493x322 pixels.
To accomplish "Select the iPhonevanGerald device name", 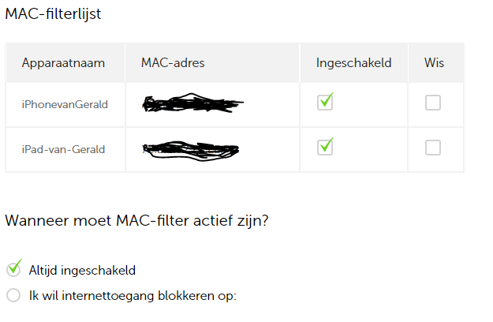I will [x=65, y=104].
